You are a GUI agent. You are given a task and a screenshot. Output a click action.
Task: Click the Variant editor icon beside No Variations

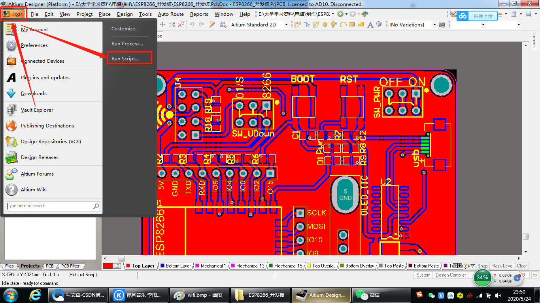442,24
